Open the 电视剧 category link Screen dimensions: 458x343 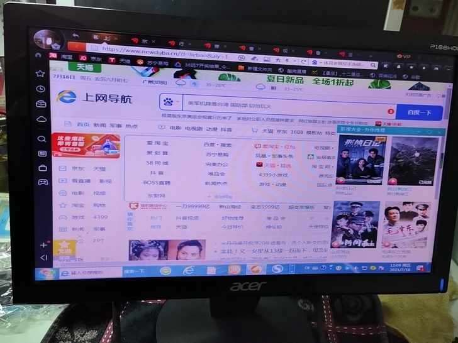coord(194,128)
